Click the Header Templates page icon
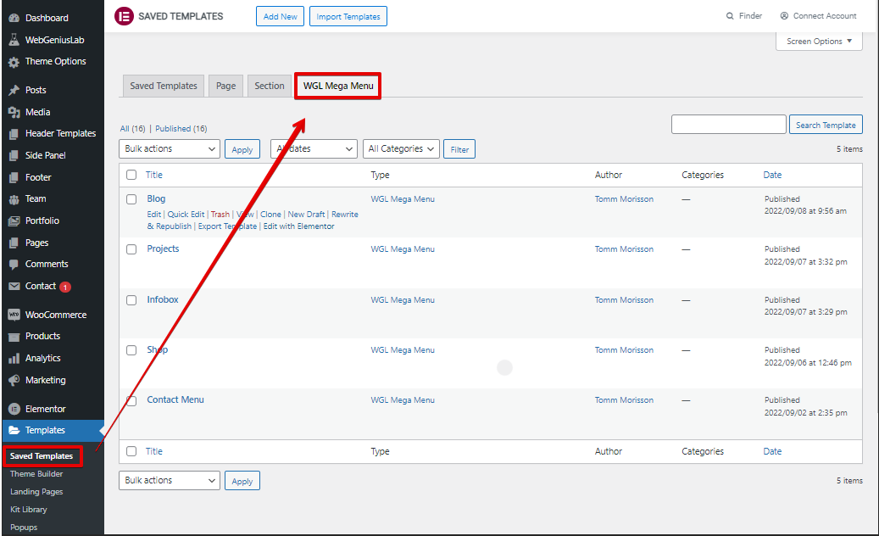879x536 pixels. pos(14,134)
